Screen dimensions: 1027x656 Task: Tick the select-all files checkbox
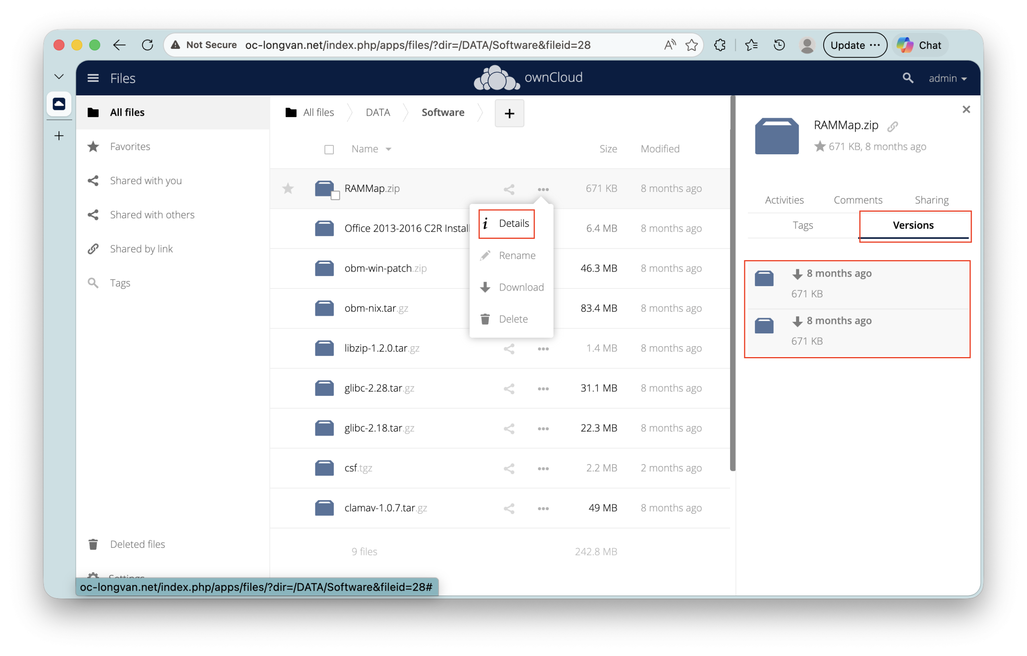tap(329, 149)
